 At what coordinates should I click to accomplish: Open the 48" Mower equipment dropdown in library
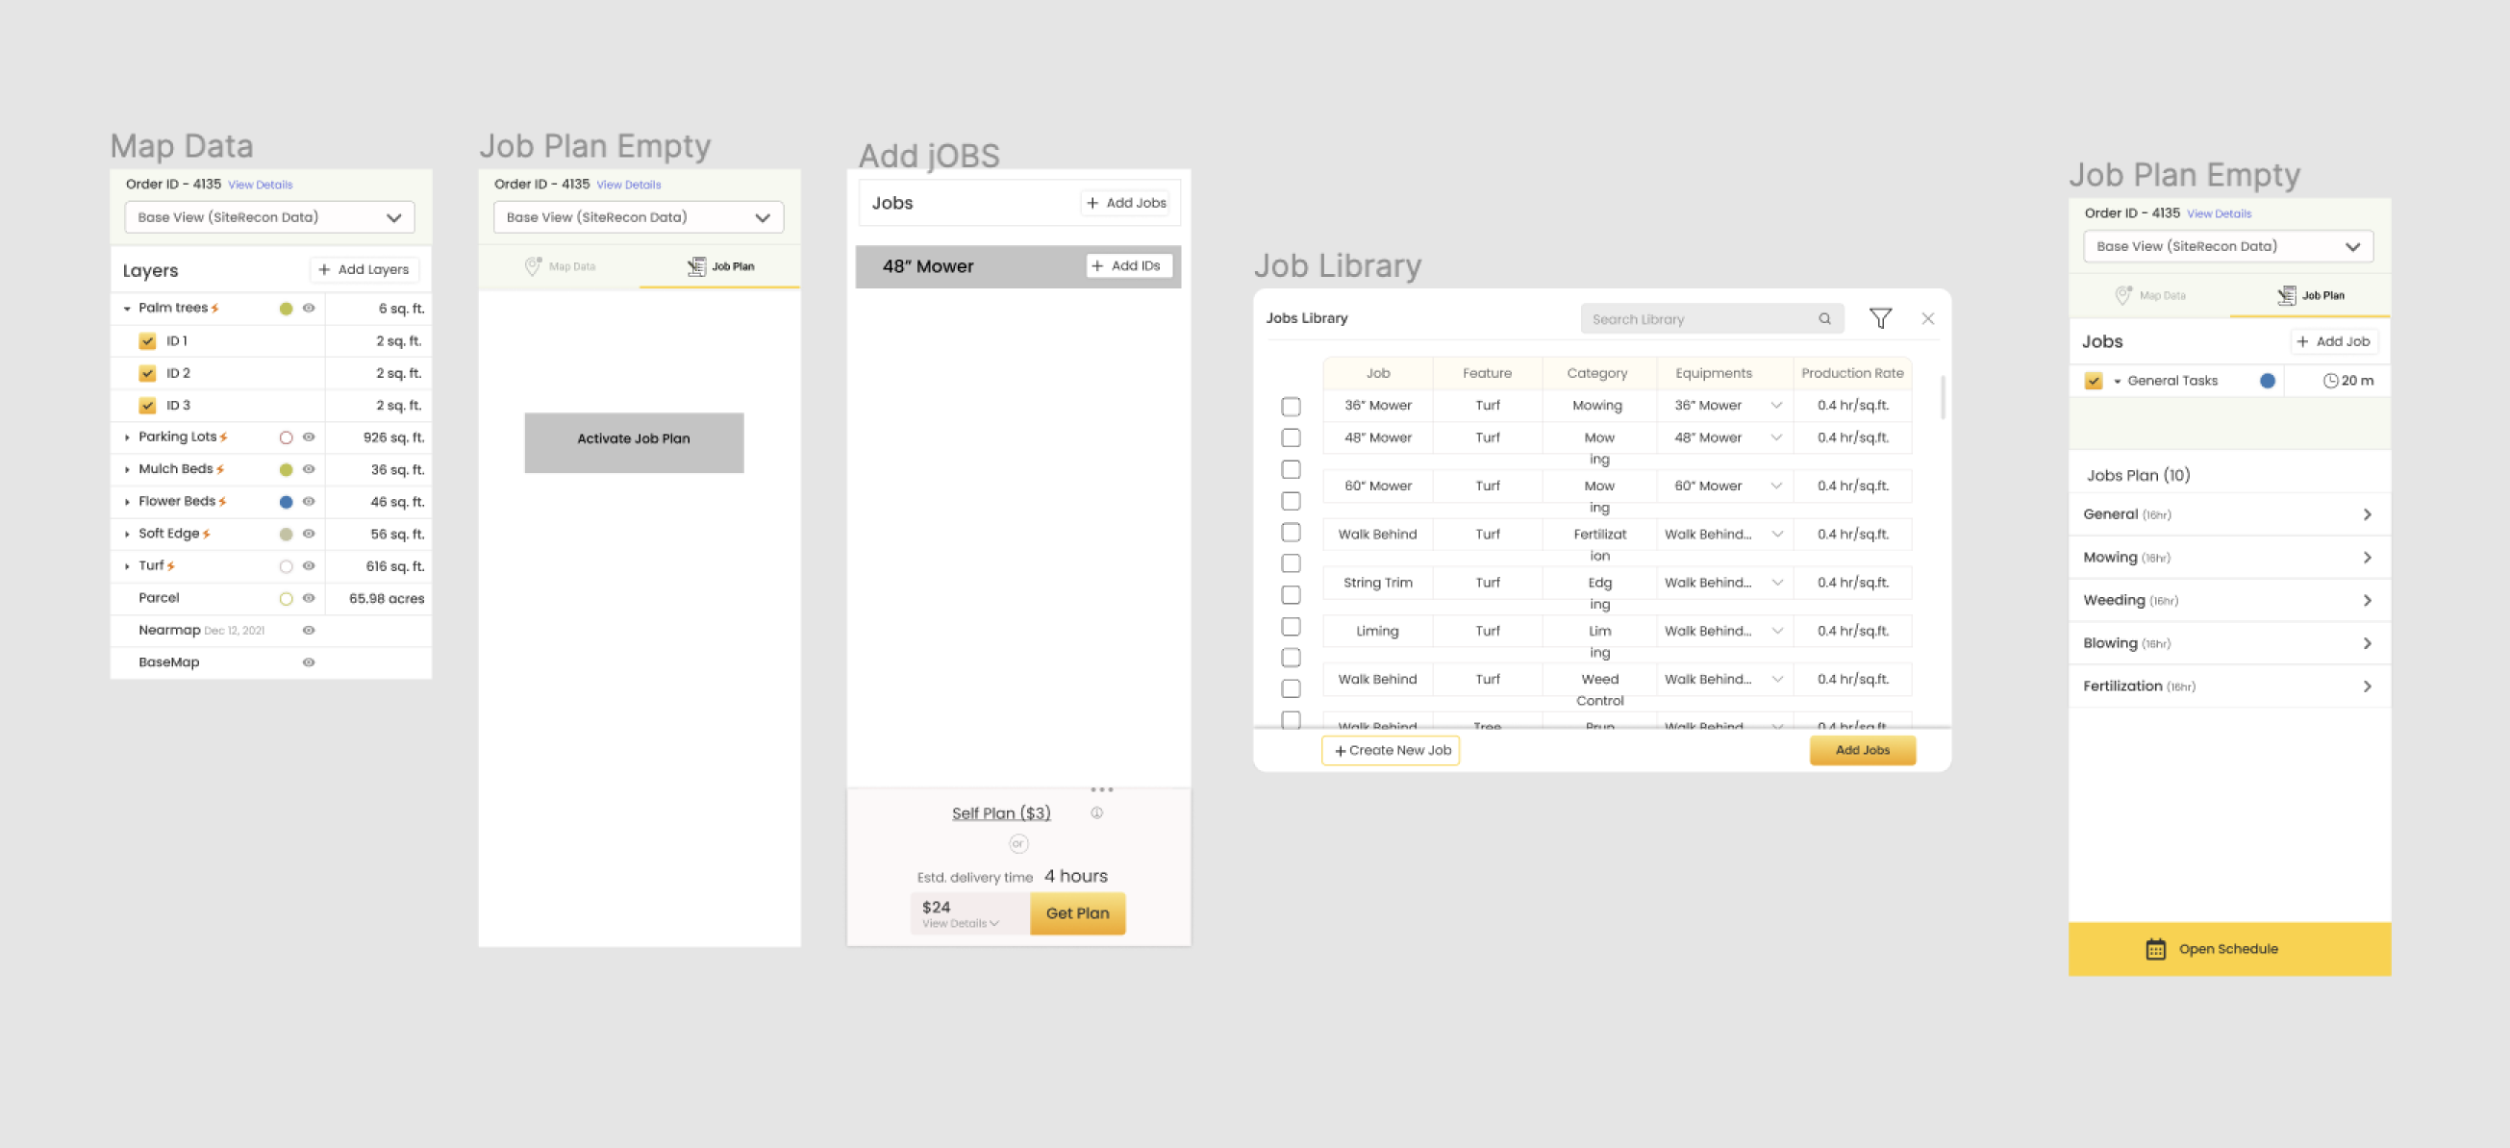(x=1776, y=437)
